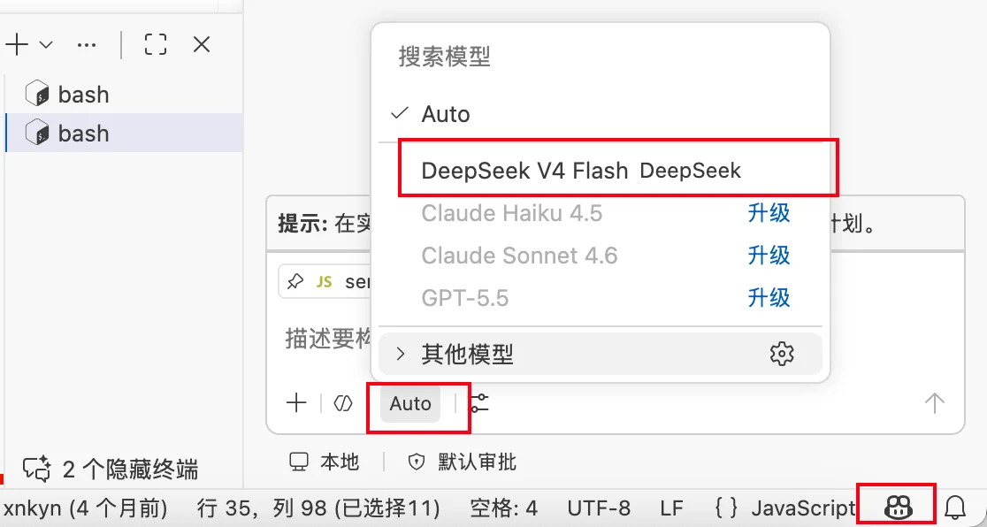This screenshot has width=987, height=527.
Task: Click 升级 link next to Claude Haiku 4.5
Action: pos(769,213)
